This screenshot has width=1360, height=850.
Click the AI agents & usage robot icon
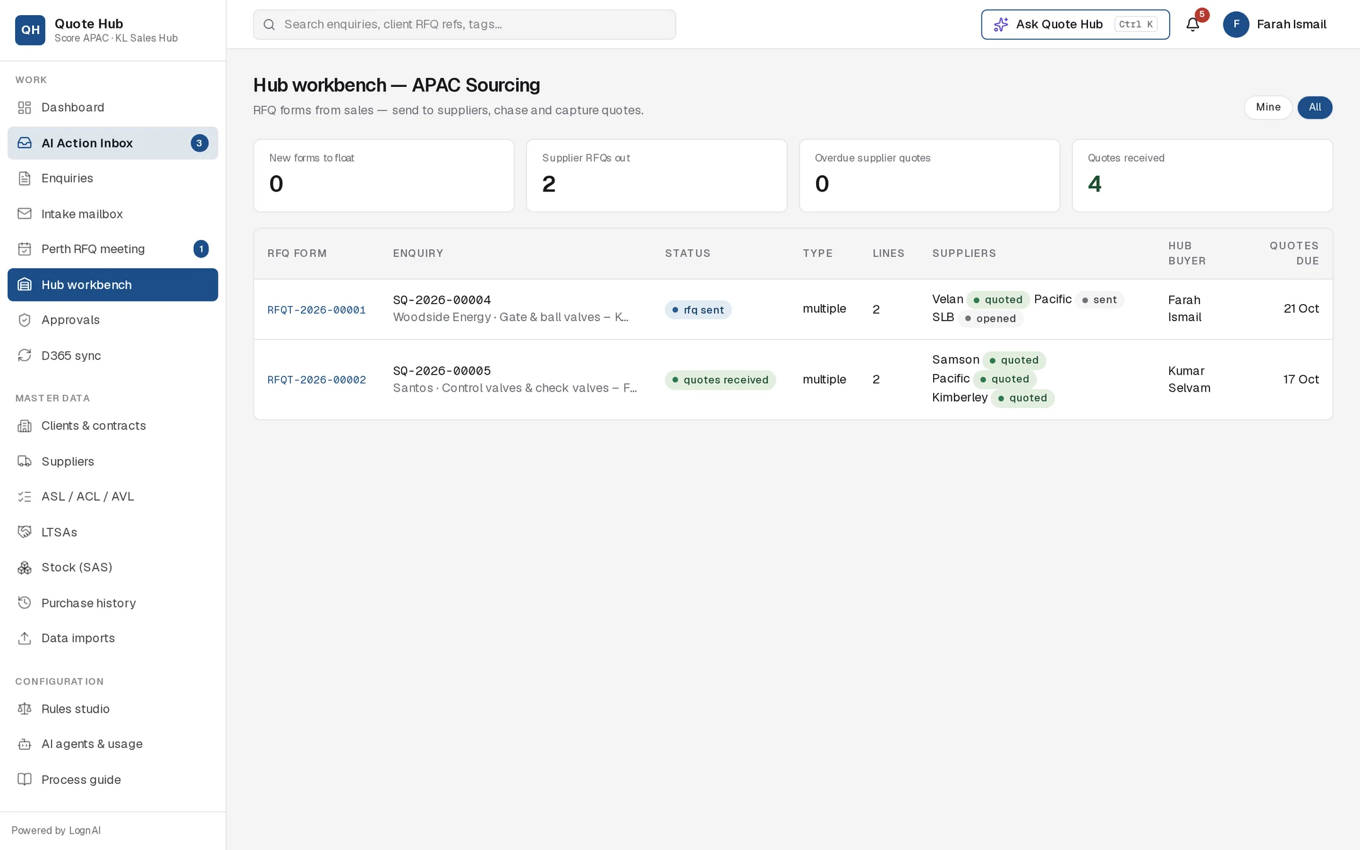tap(25, 744)
